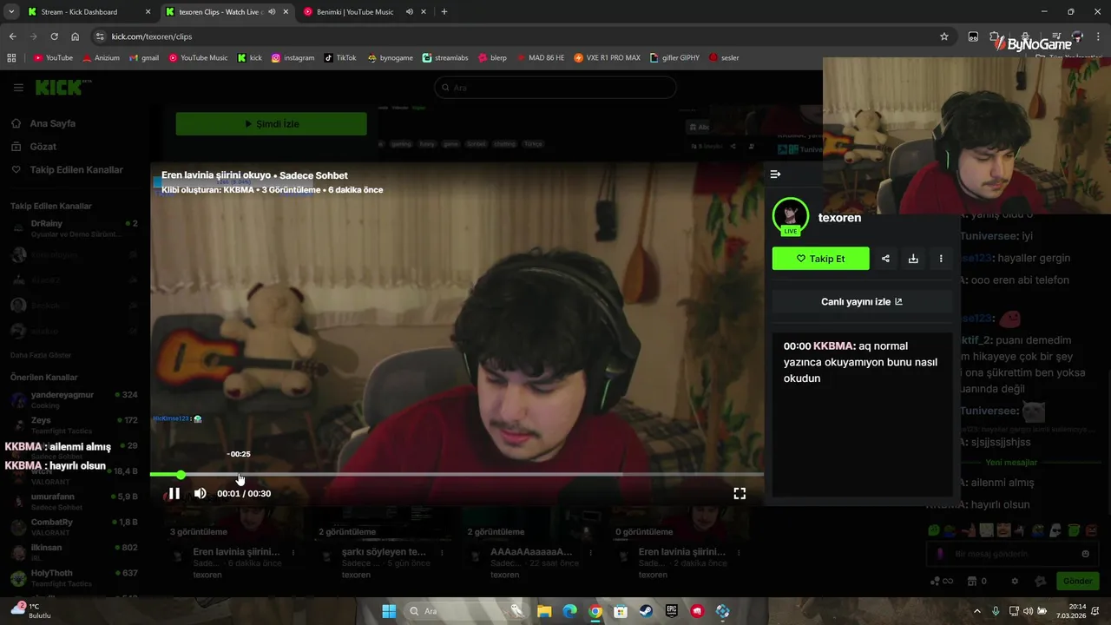This screenshot has height=625, width=1111.
Task: Click the Takip Et follow button
Action: click(x=820, y=259)
